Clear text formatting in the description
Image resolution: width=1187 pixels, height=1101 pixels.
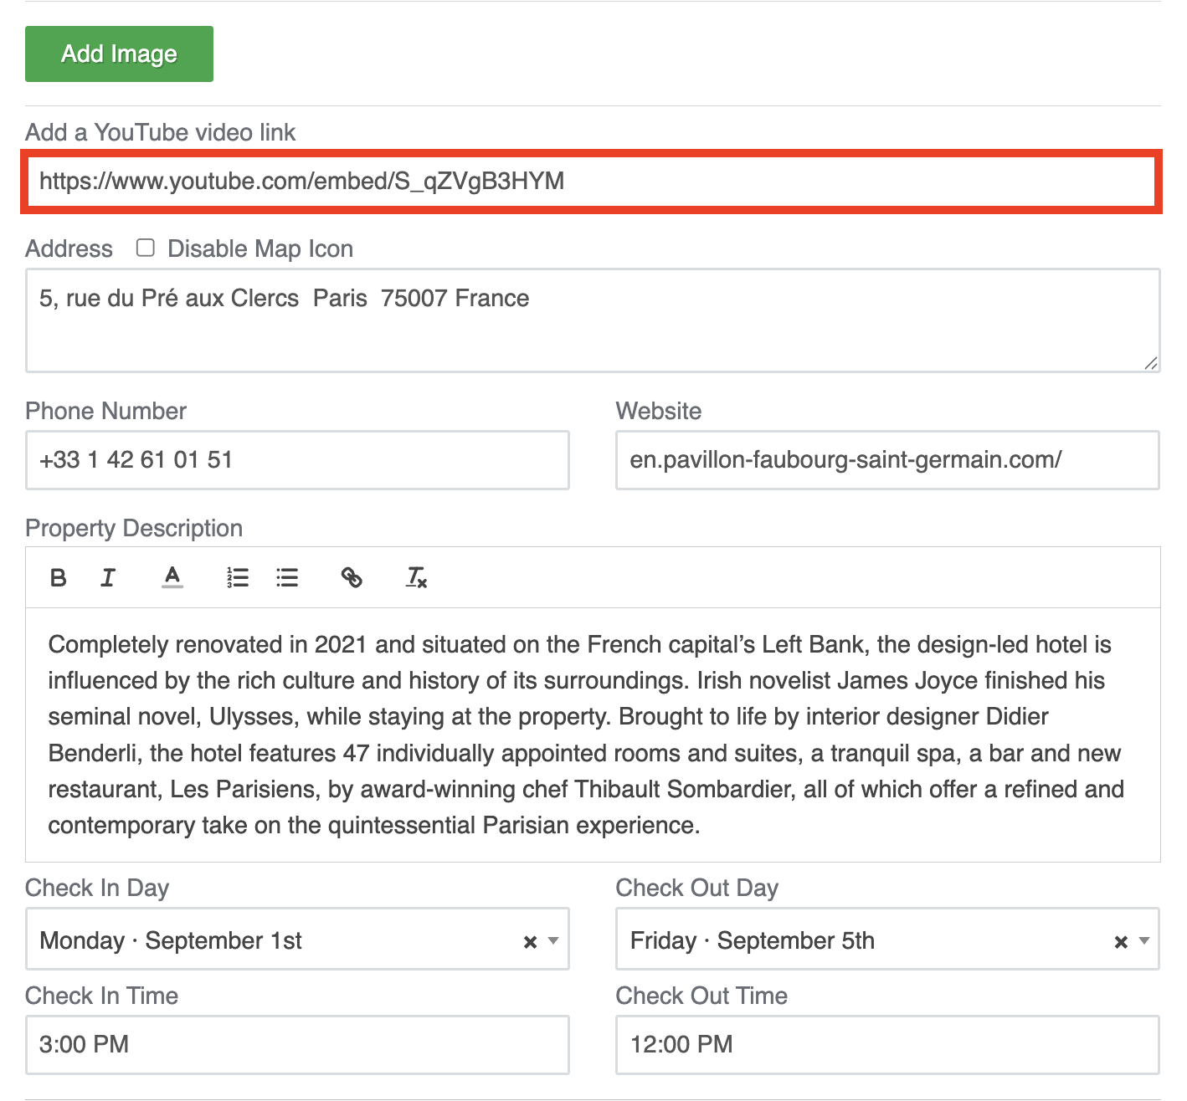click(x=416, y=577)
